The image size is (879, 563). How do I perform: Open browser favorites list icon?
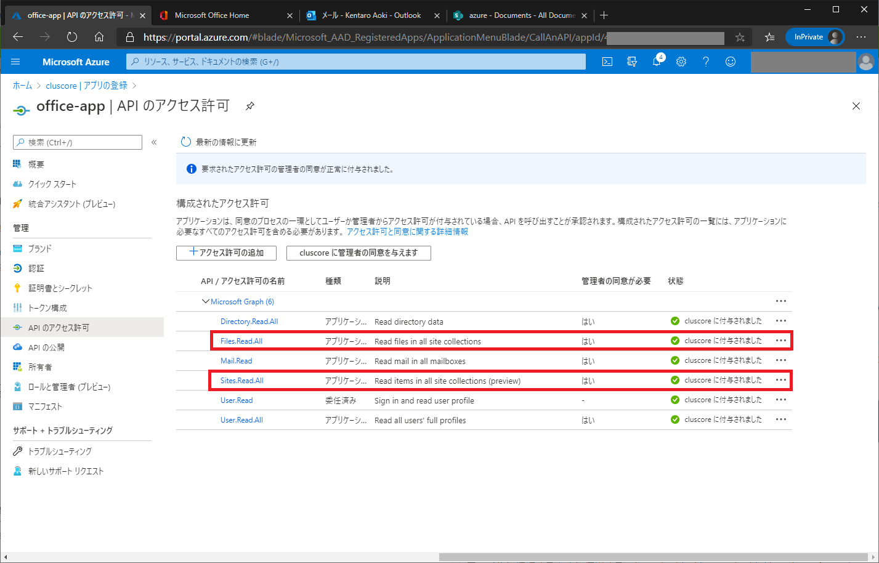pyautogui.click(x=769, y=37)
